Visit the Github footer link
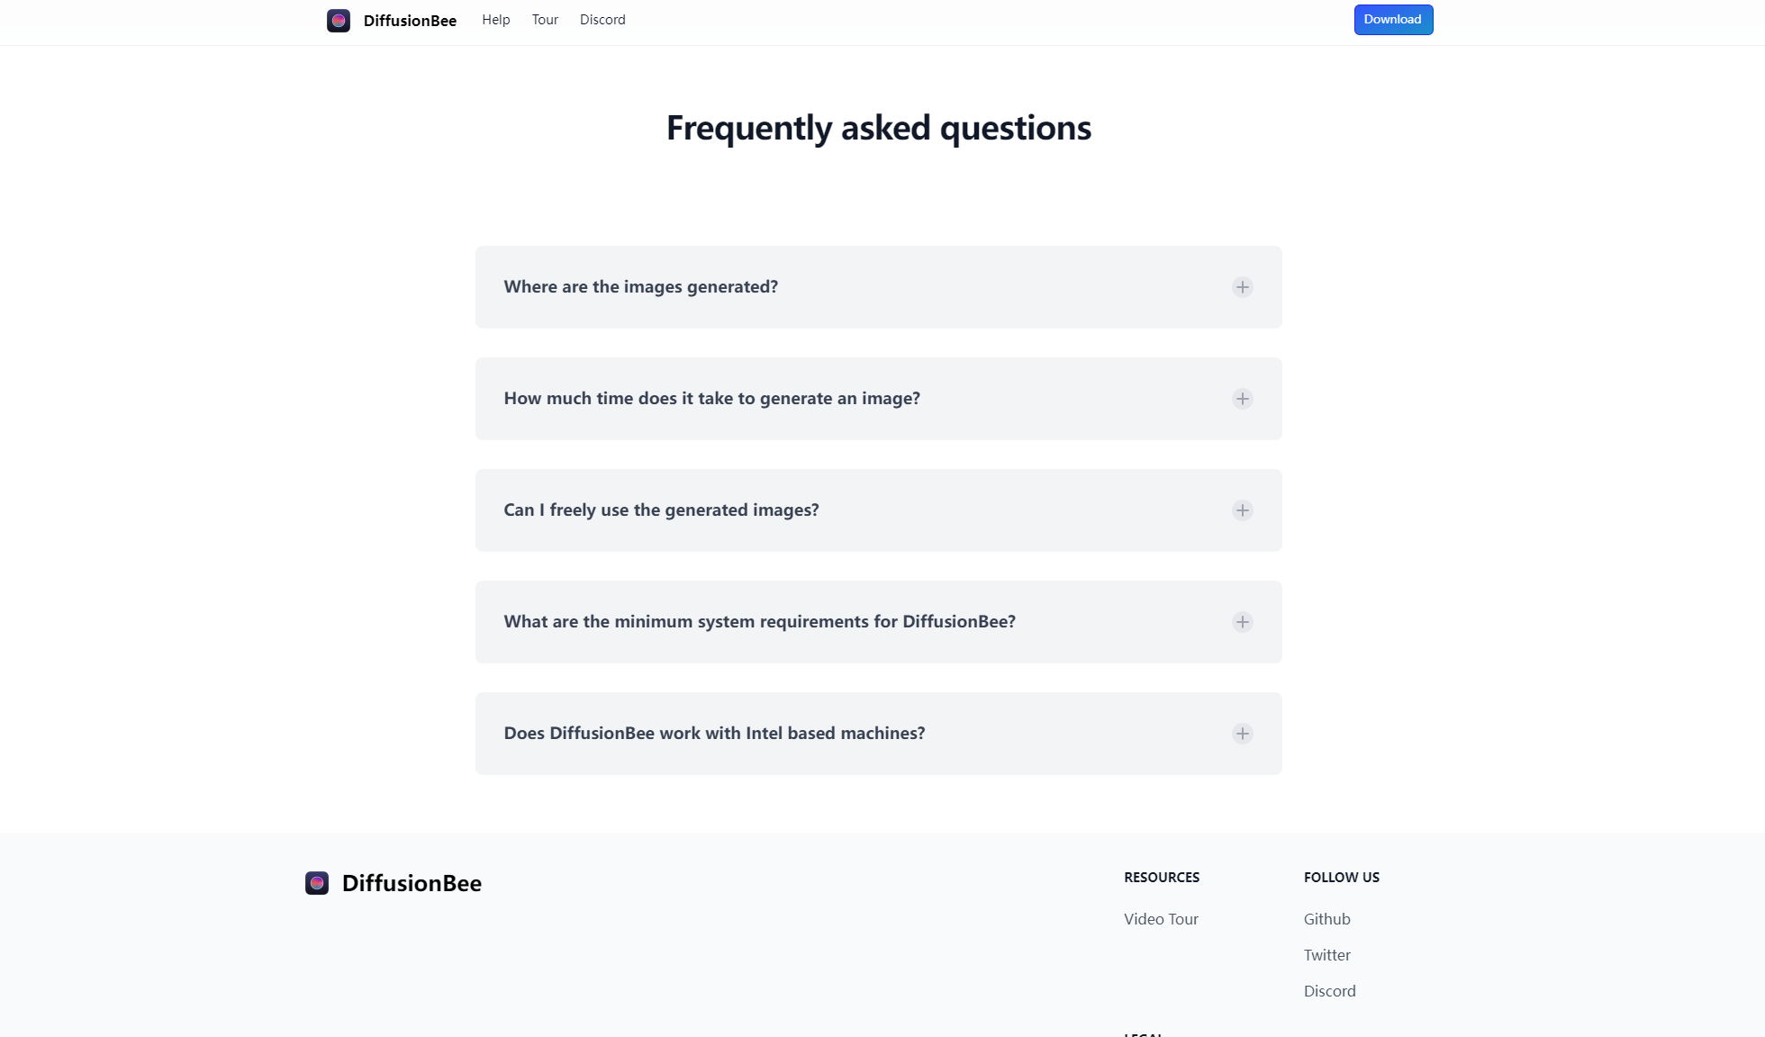 [x=1326, y=919]
